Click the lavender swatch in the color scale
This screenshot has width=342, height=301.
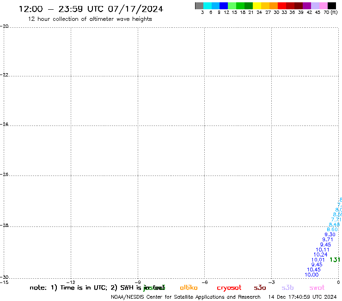pos(315,6)
